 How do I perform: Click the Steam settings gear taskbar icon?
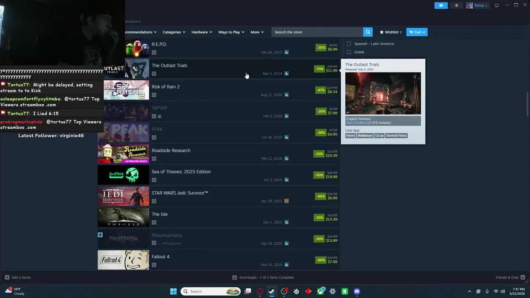click(x=332, y=291)
